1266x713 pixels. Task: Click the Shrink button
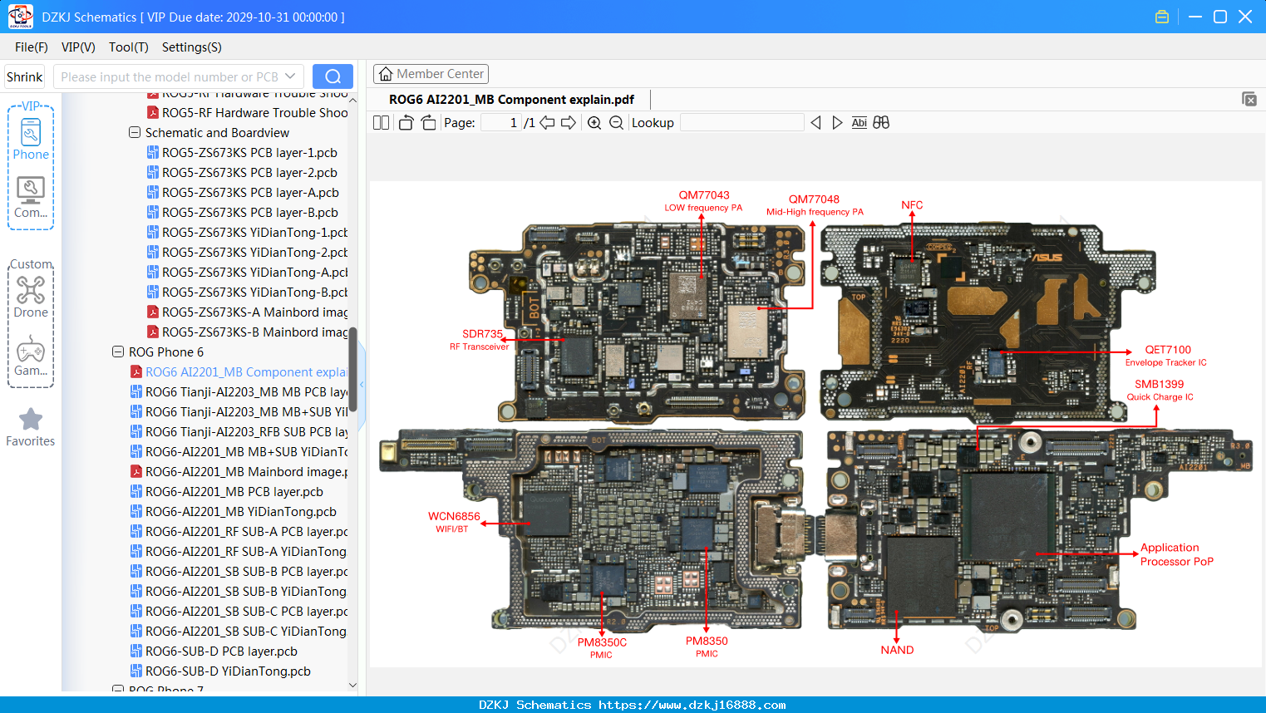pyautogui.click(x=24, y=76)
